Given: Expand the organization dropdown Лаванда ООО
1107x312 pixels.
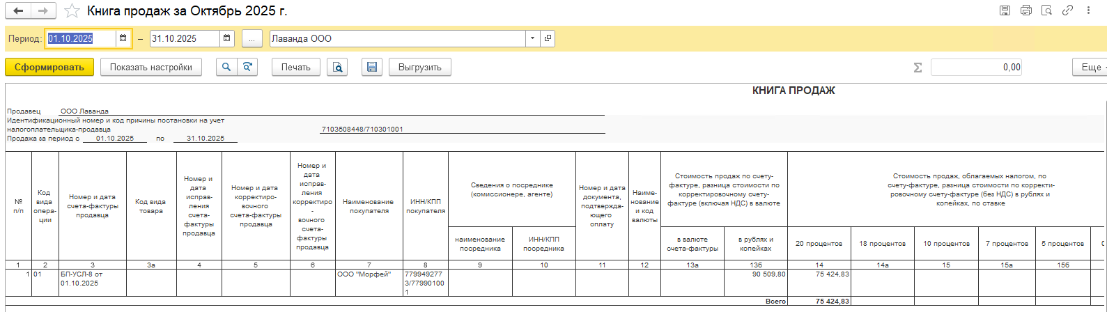Looking at the screenshot, I should point(533,38).
